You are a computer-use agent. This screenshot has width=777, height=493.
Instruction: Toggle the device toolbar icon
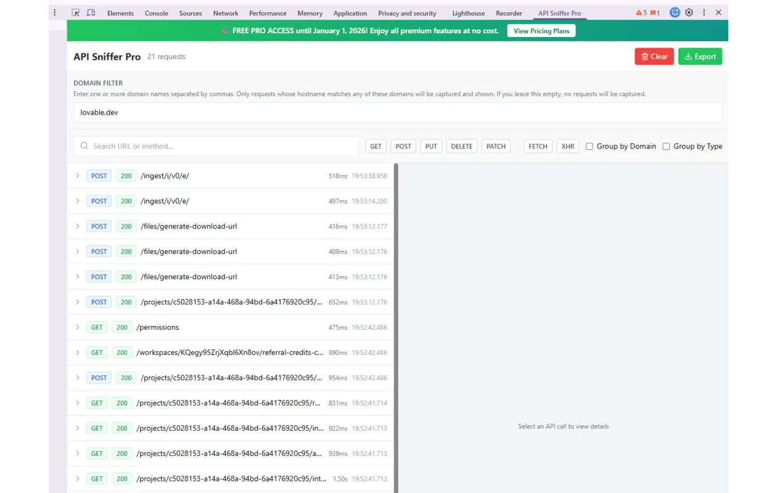(x=91, y=12)
